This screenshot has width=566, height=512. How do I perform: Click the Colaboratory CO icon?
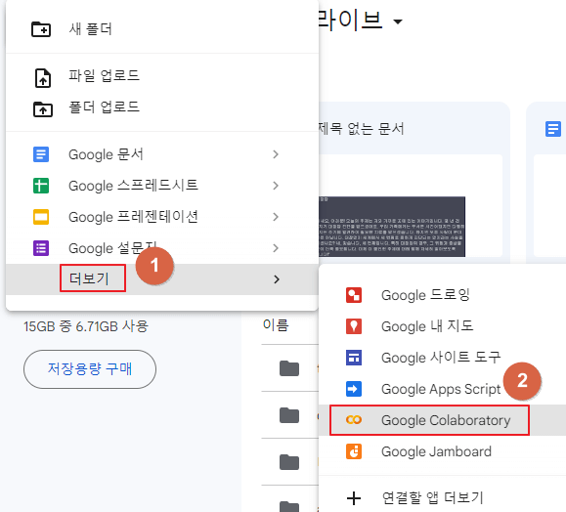[354, 420]
